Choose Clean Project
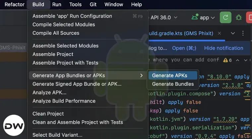 [88, 114]
